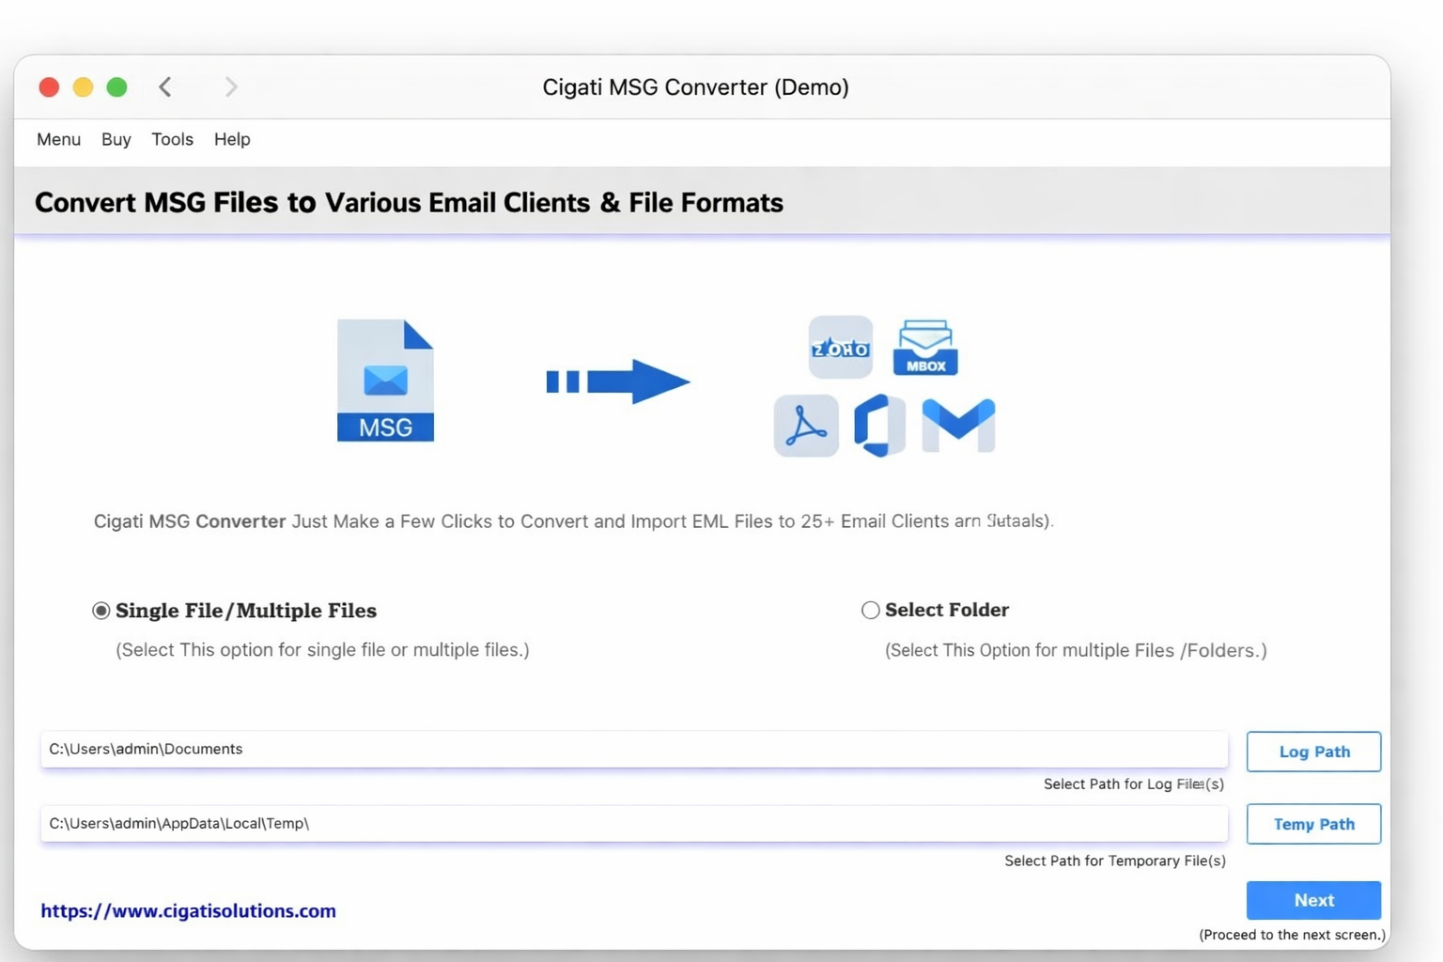Choose the Select Folder radio button
Image resolution: width=1443 pixels, height=962 pixels.
pyautogui.click(x=871, y=611)
